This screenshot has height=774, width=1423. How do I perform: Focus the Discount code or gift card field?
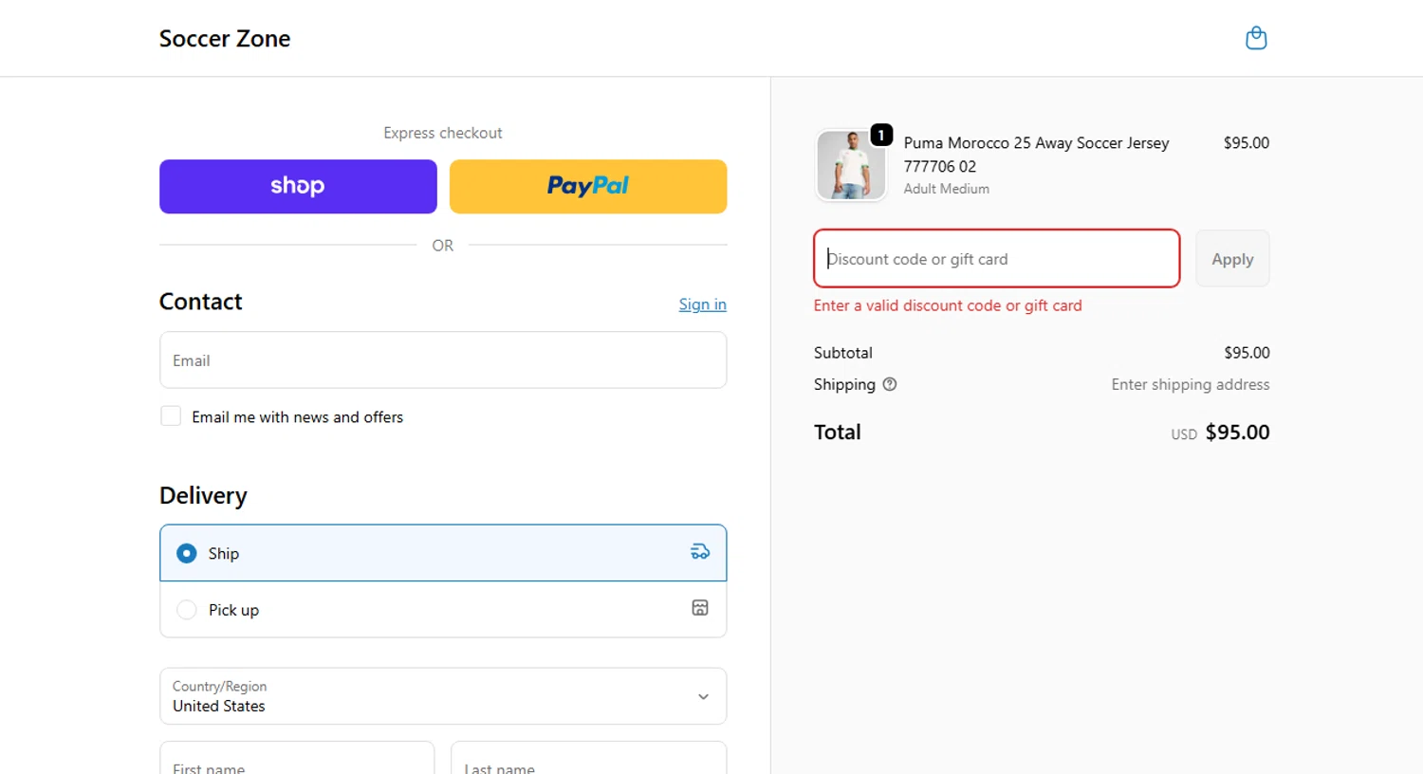(x=996, y=259)
